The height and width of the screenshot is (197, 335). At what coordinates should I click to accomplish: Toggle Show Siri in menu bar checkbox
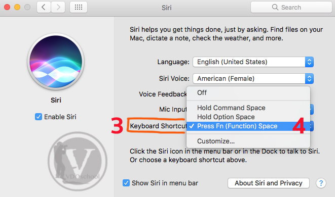pyautogui.click(x=126, y=183)
